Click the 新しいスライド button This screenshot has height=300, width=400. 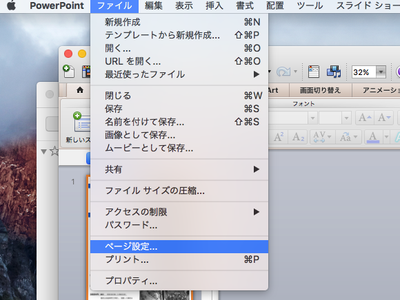tap(78, 128)
